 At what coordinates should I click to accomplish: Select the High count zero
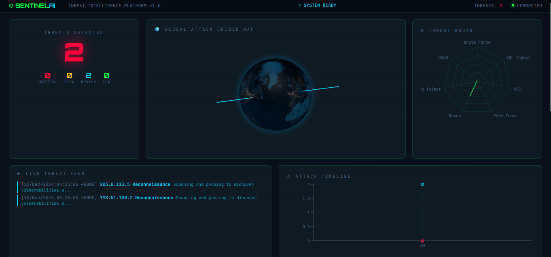coord(69,75)
